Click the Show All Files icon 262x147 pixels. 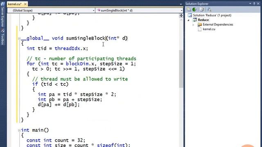click(202, 10)
